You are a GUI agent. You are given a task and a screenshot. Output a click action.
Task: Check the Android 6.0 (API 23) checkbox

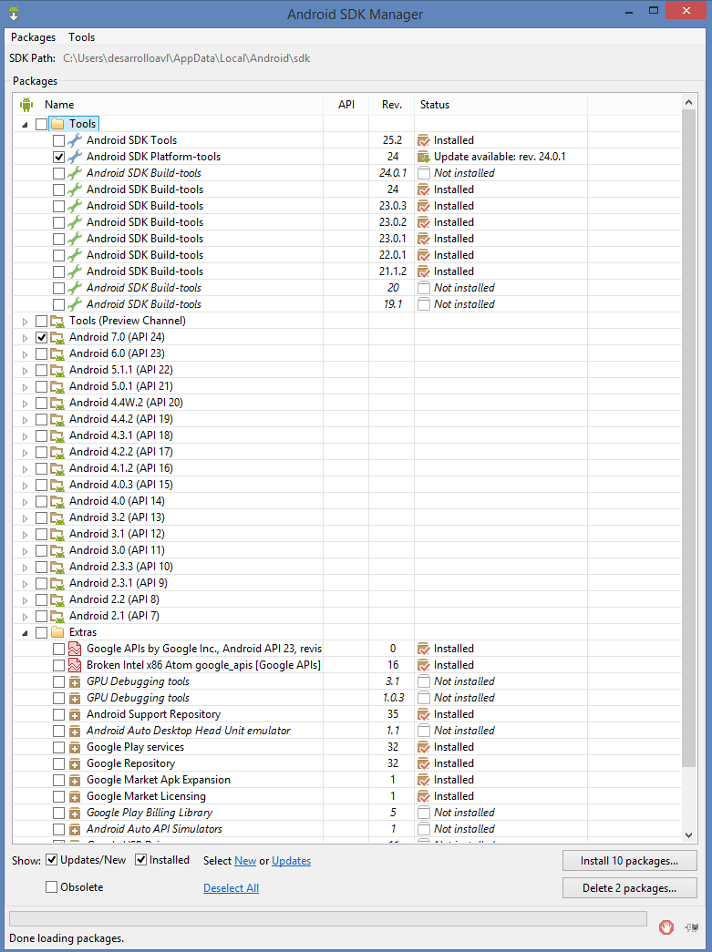pyautogui.click(x=41, y=353)
